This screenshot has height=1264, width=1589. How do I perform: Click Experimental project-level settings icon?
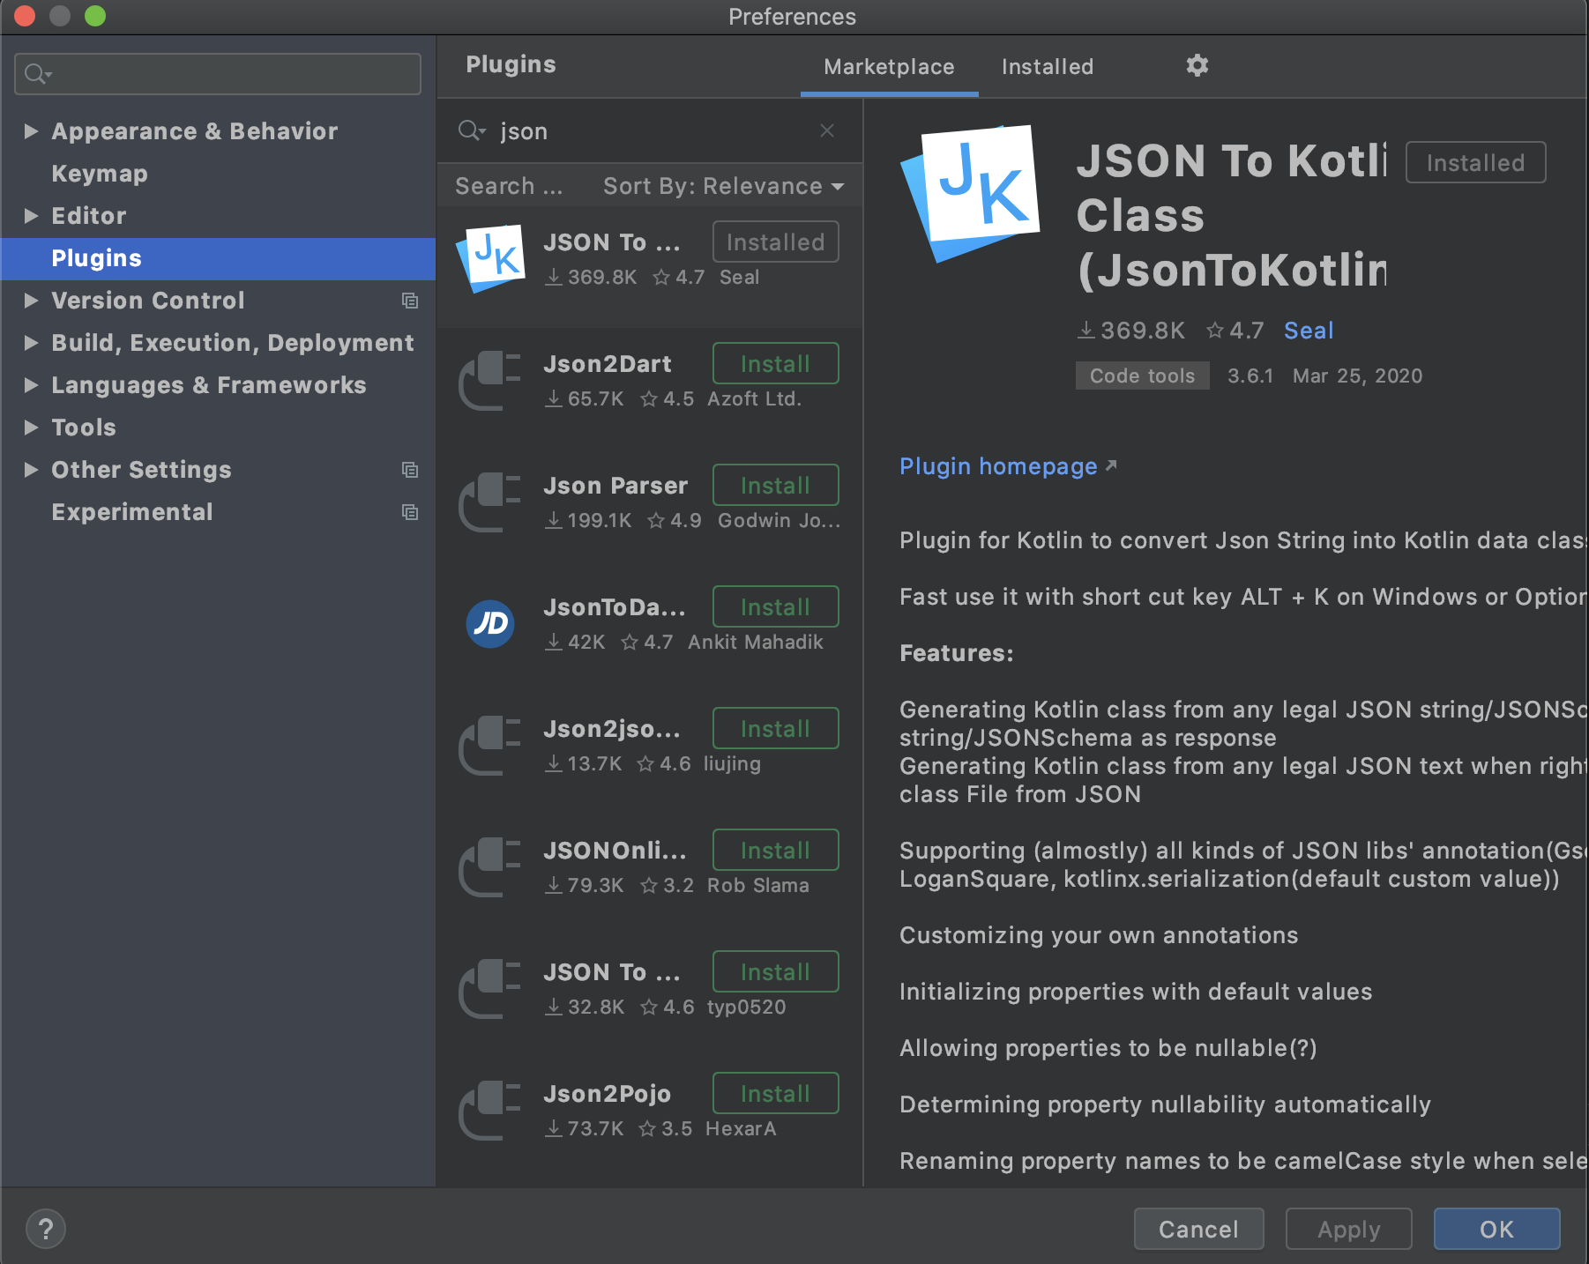(x=410, y=512)
